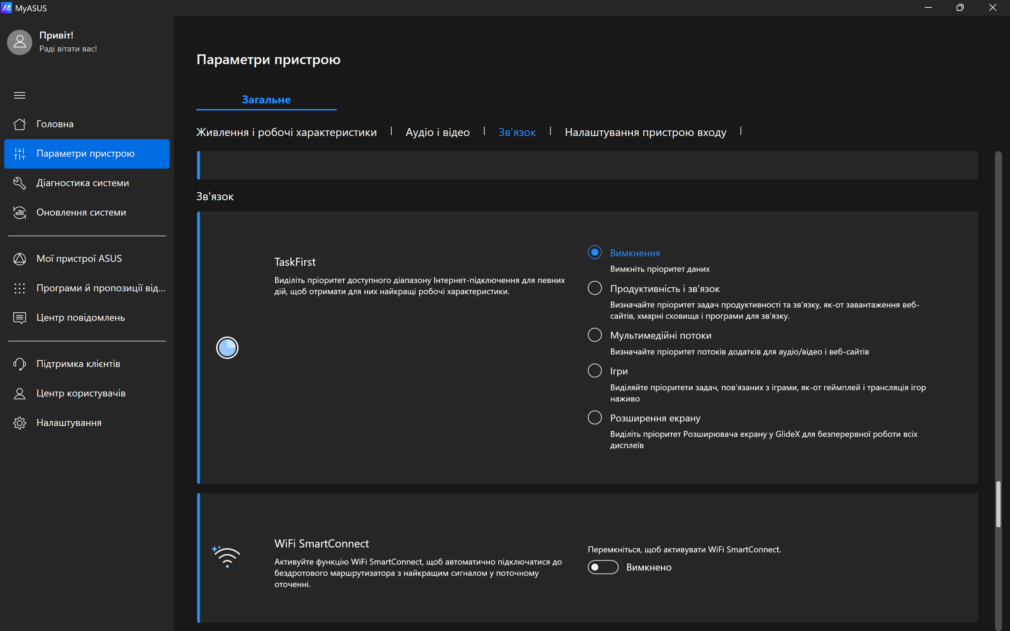Select the Розширення екрану radio button
The width and height of the screenshot is (1010, 631).
click(x=595, y=417)
